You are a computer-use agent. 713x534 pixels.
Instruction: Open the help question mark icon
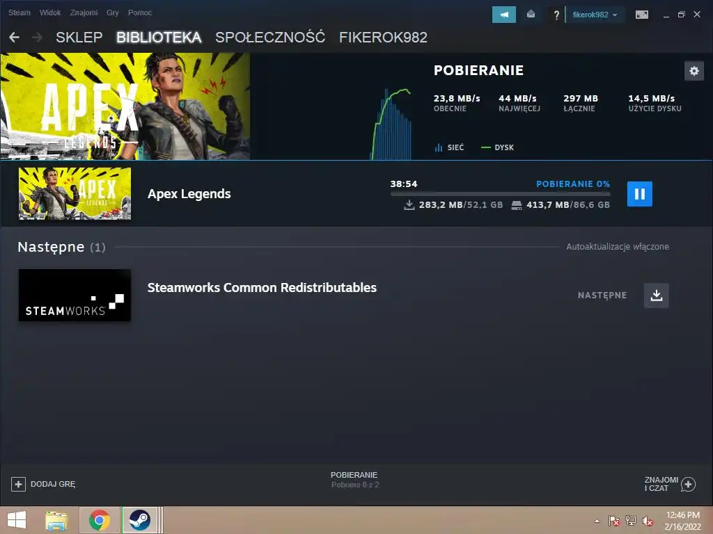point(556,15)
